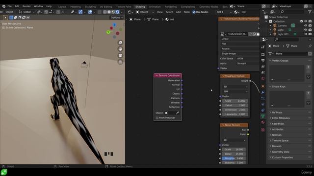Open the node editor View menu
Viewport: 314px width, 176px height.
(x=159, y=12)
